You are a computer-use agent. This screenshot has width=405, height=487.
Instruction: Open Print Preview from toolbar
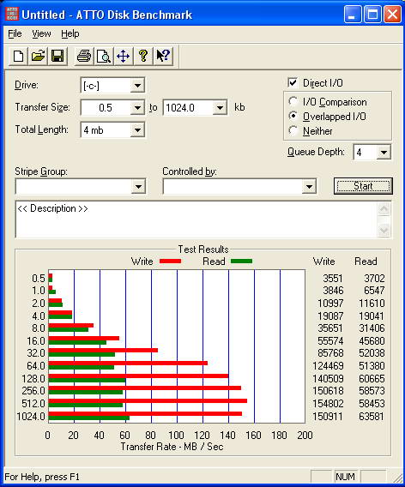click(x=104, y=57)
